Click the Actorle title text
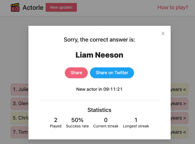This screenshot has width=195, height=144. [33, 8]
